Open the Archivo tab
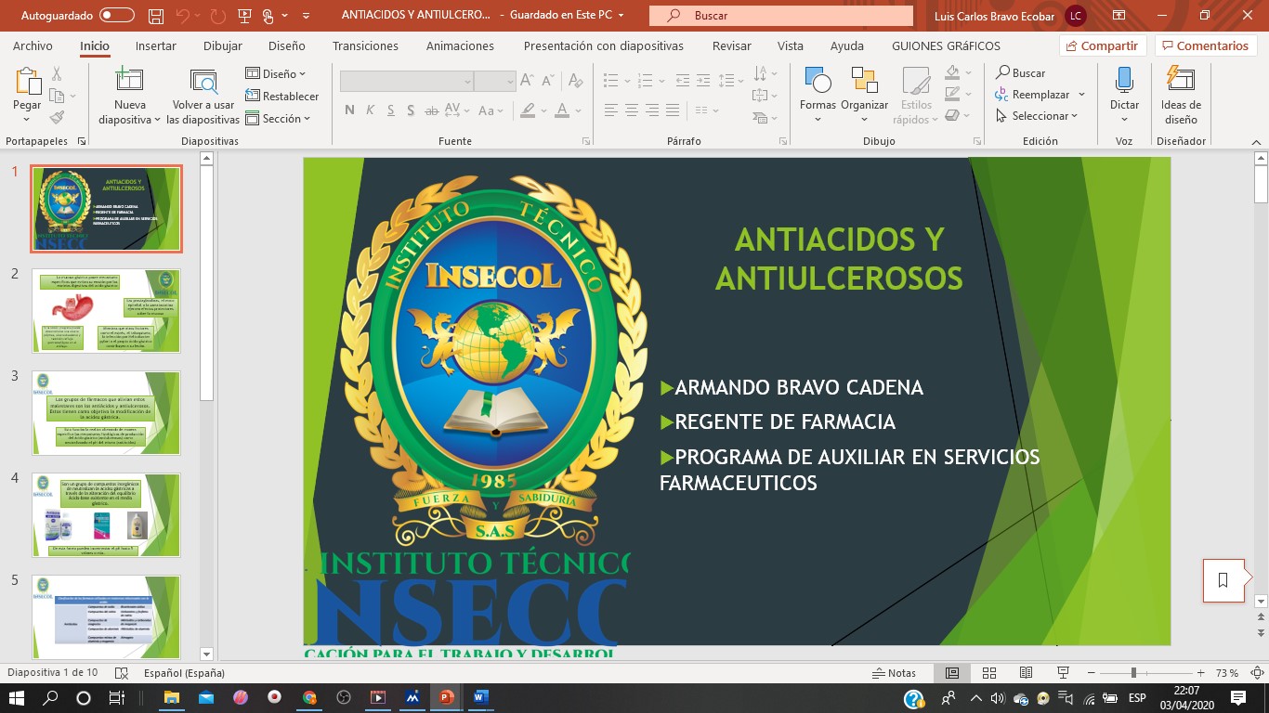Screen dimensions: 1269x713 pyautogui.click(x=33, y=45)
